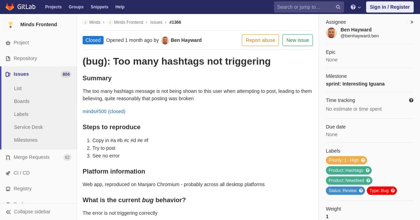Image resolution: width=420 pixels, height=220 pixels.
Task: Open Ben Hayward author profile link
Action: (x=186, y=40)
